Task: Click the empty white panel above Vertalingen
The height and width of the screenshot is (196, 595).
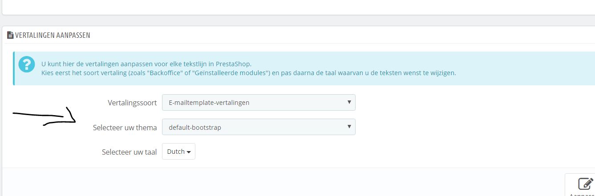Action: (294, 6)
